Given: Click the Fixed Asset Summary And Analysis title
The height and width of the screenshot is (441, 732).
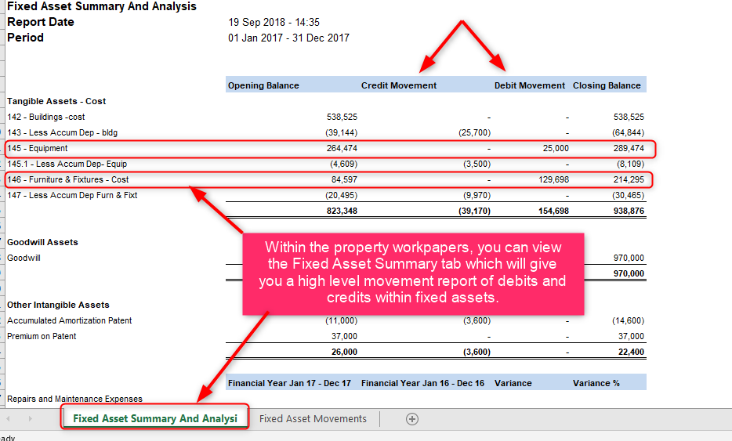Looking at the screenshot, I should point(102,6).
